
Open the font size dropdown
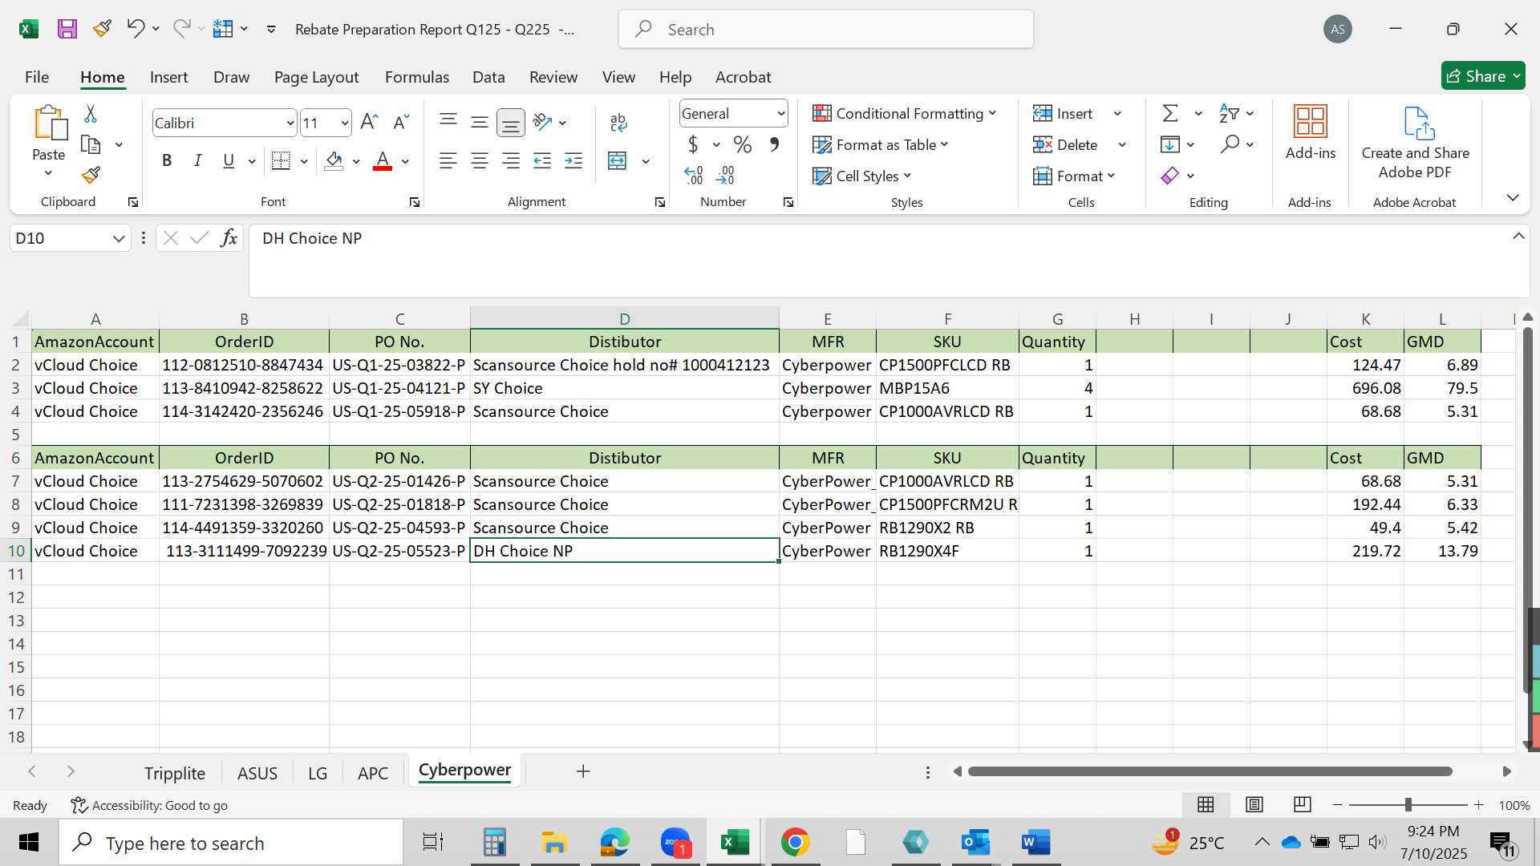(345, 123)
